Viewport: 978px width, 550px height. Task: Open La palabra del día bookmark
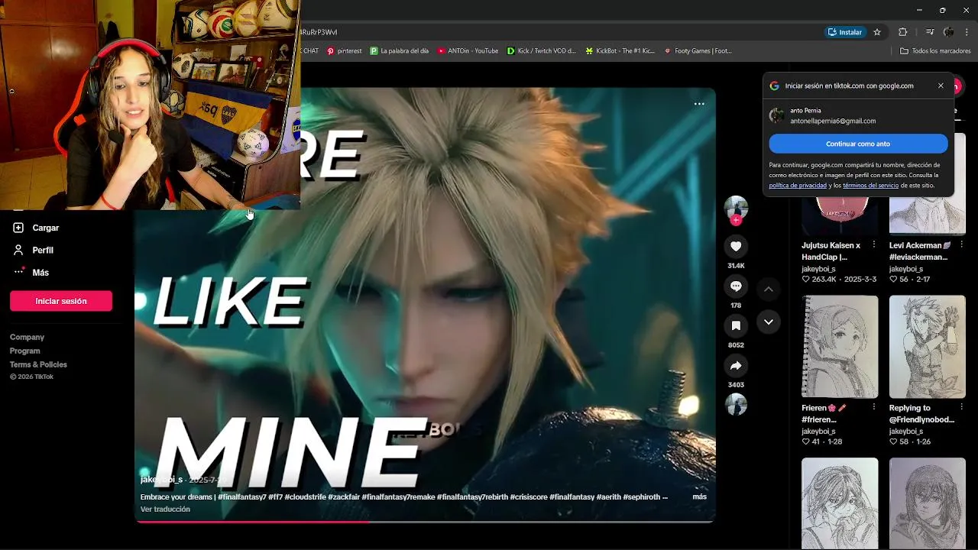[400, 51]
